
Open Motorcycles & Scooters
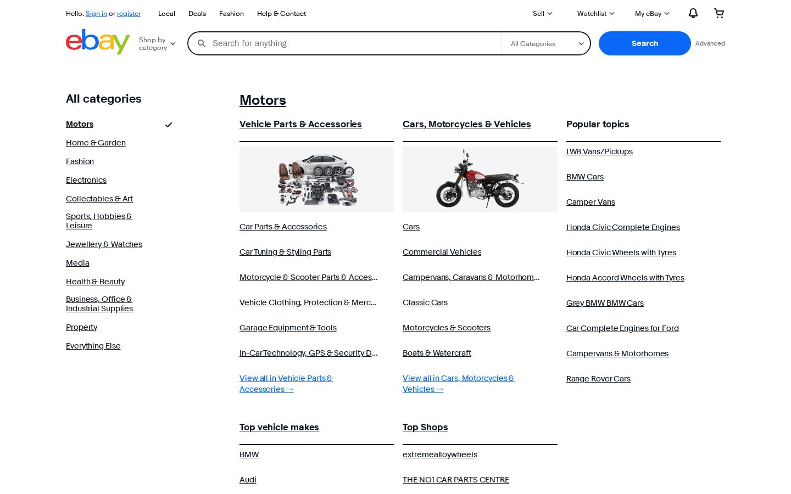click(x=447, y=328)
